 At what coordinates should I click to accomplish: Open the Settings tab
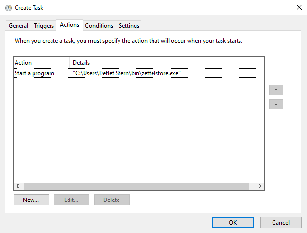[x=129, y=26]
